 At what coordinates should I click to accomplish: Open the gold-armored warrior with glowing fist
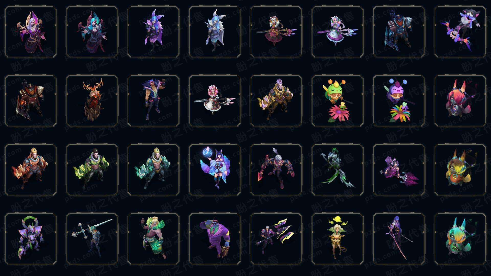[x=276, y=101]
